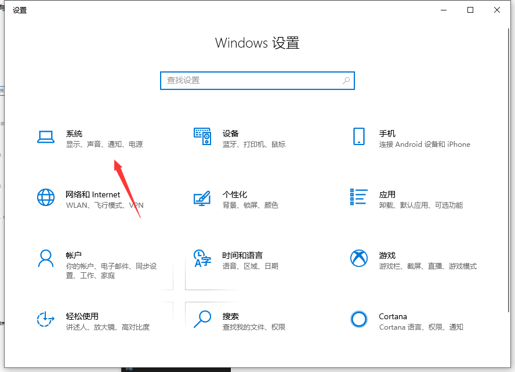This screenshot has height=372, width=515.
Task: Close the 设置 window
Action: (497, 10)
